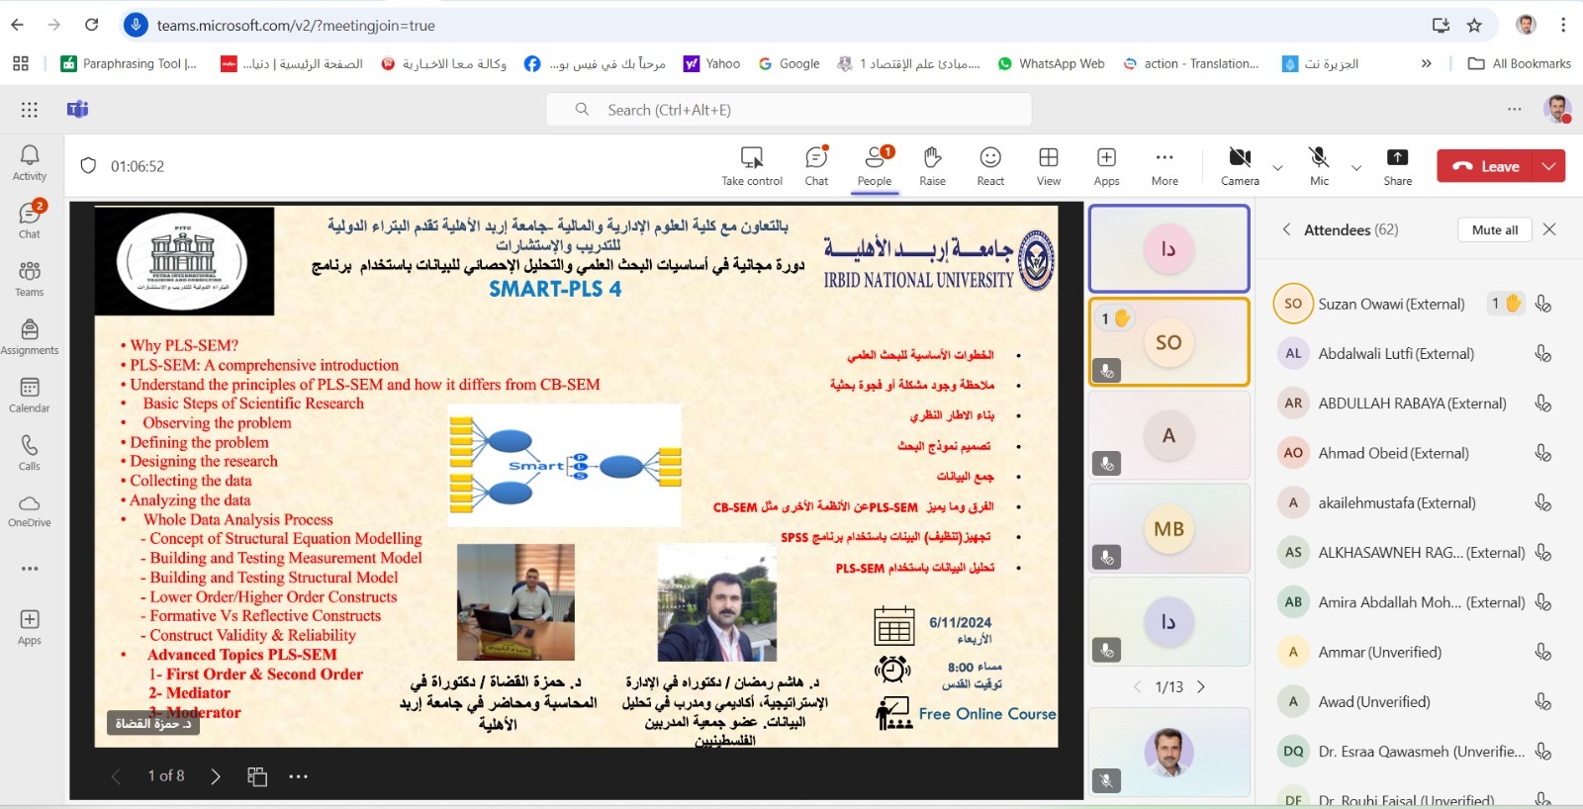Open Teams section in sidebar

(x=30, y=279)
